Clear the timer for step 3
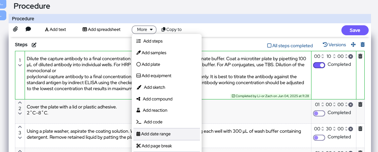The image size is (378, 152). point(350,129)
